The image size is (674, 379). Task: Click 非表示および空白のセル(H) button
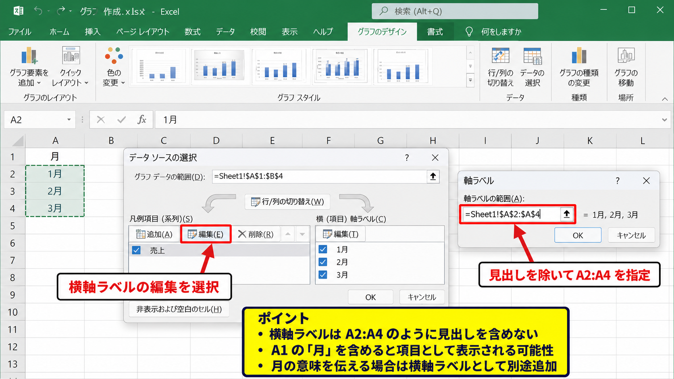tap(179, 309)
